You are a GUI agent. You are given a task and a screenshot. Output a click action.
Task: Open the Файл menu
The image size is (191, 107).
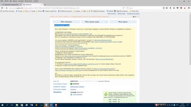coord(2,1)
